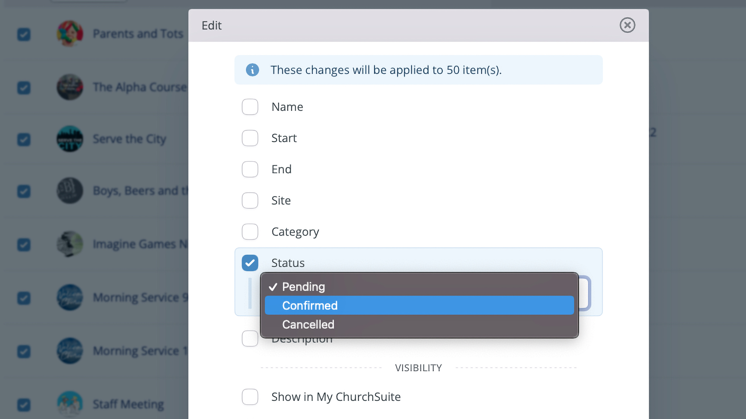This screenshot has width=746, height=419.
Task: Click the Parents and Tots event avatar
Action: (70, 34)
